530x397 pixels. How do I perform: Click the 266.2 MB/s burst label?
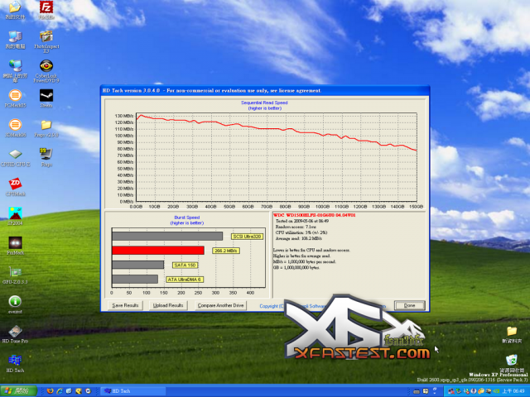coord(226,251)
